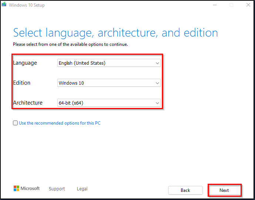255x200 pixels.
Task: Open the Windows 10 edition combo box
Action: point(109,83)
